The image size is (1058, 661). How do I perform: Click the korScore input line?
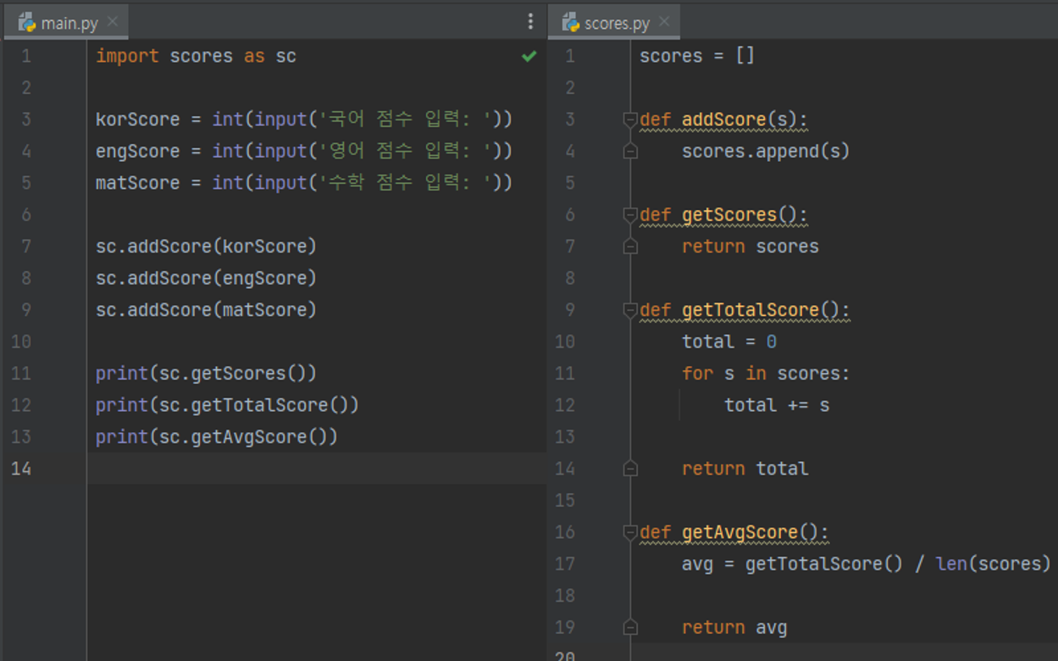pos(304,119)
